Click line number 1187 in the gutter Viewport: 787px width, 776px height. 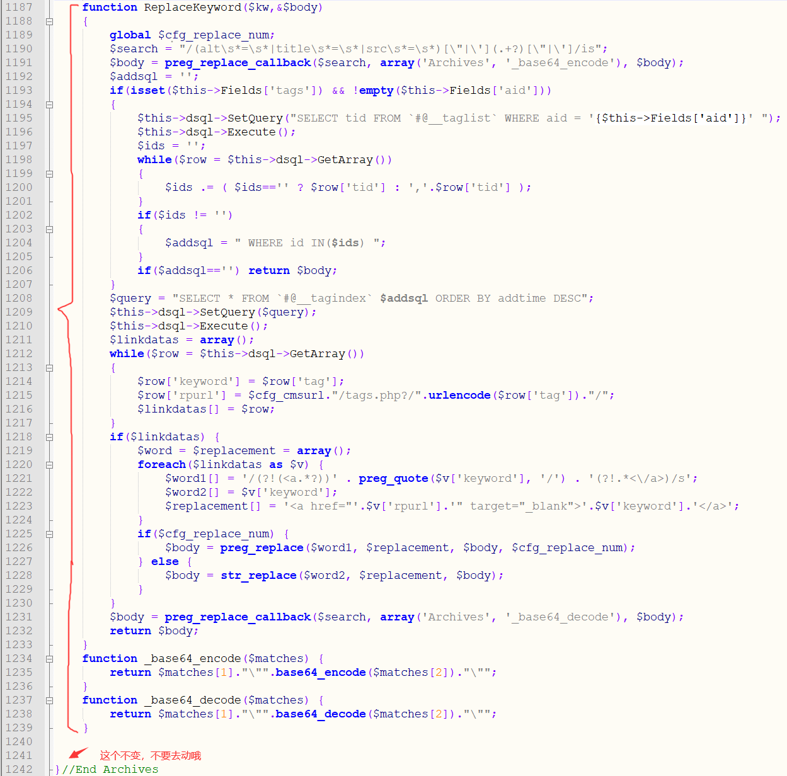click(19, 8)
